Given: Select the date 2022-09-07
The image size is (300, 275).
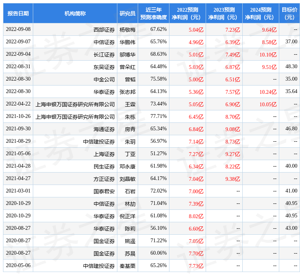Looking at the screenshot, I should point(18,42).
